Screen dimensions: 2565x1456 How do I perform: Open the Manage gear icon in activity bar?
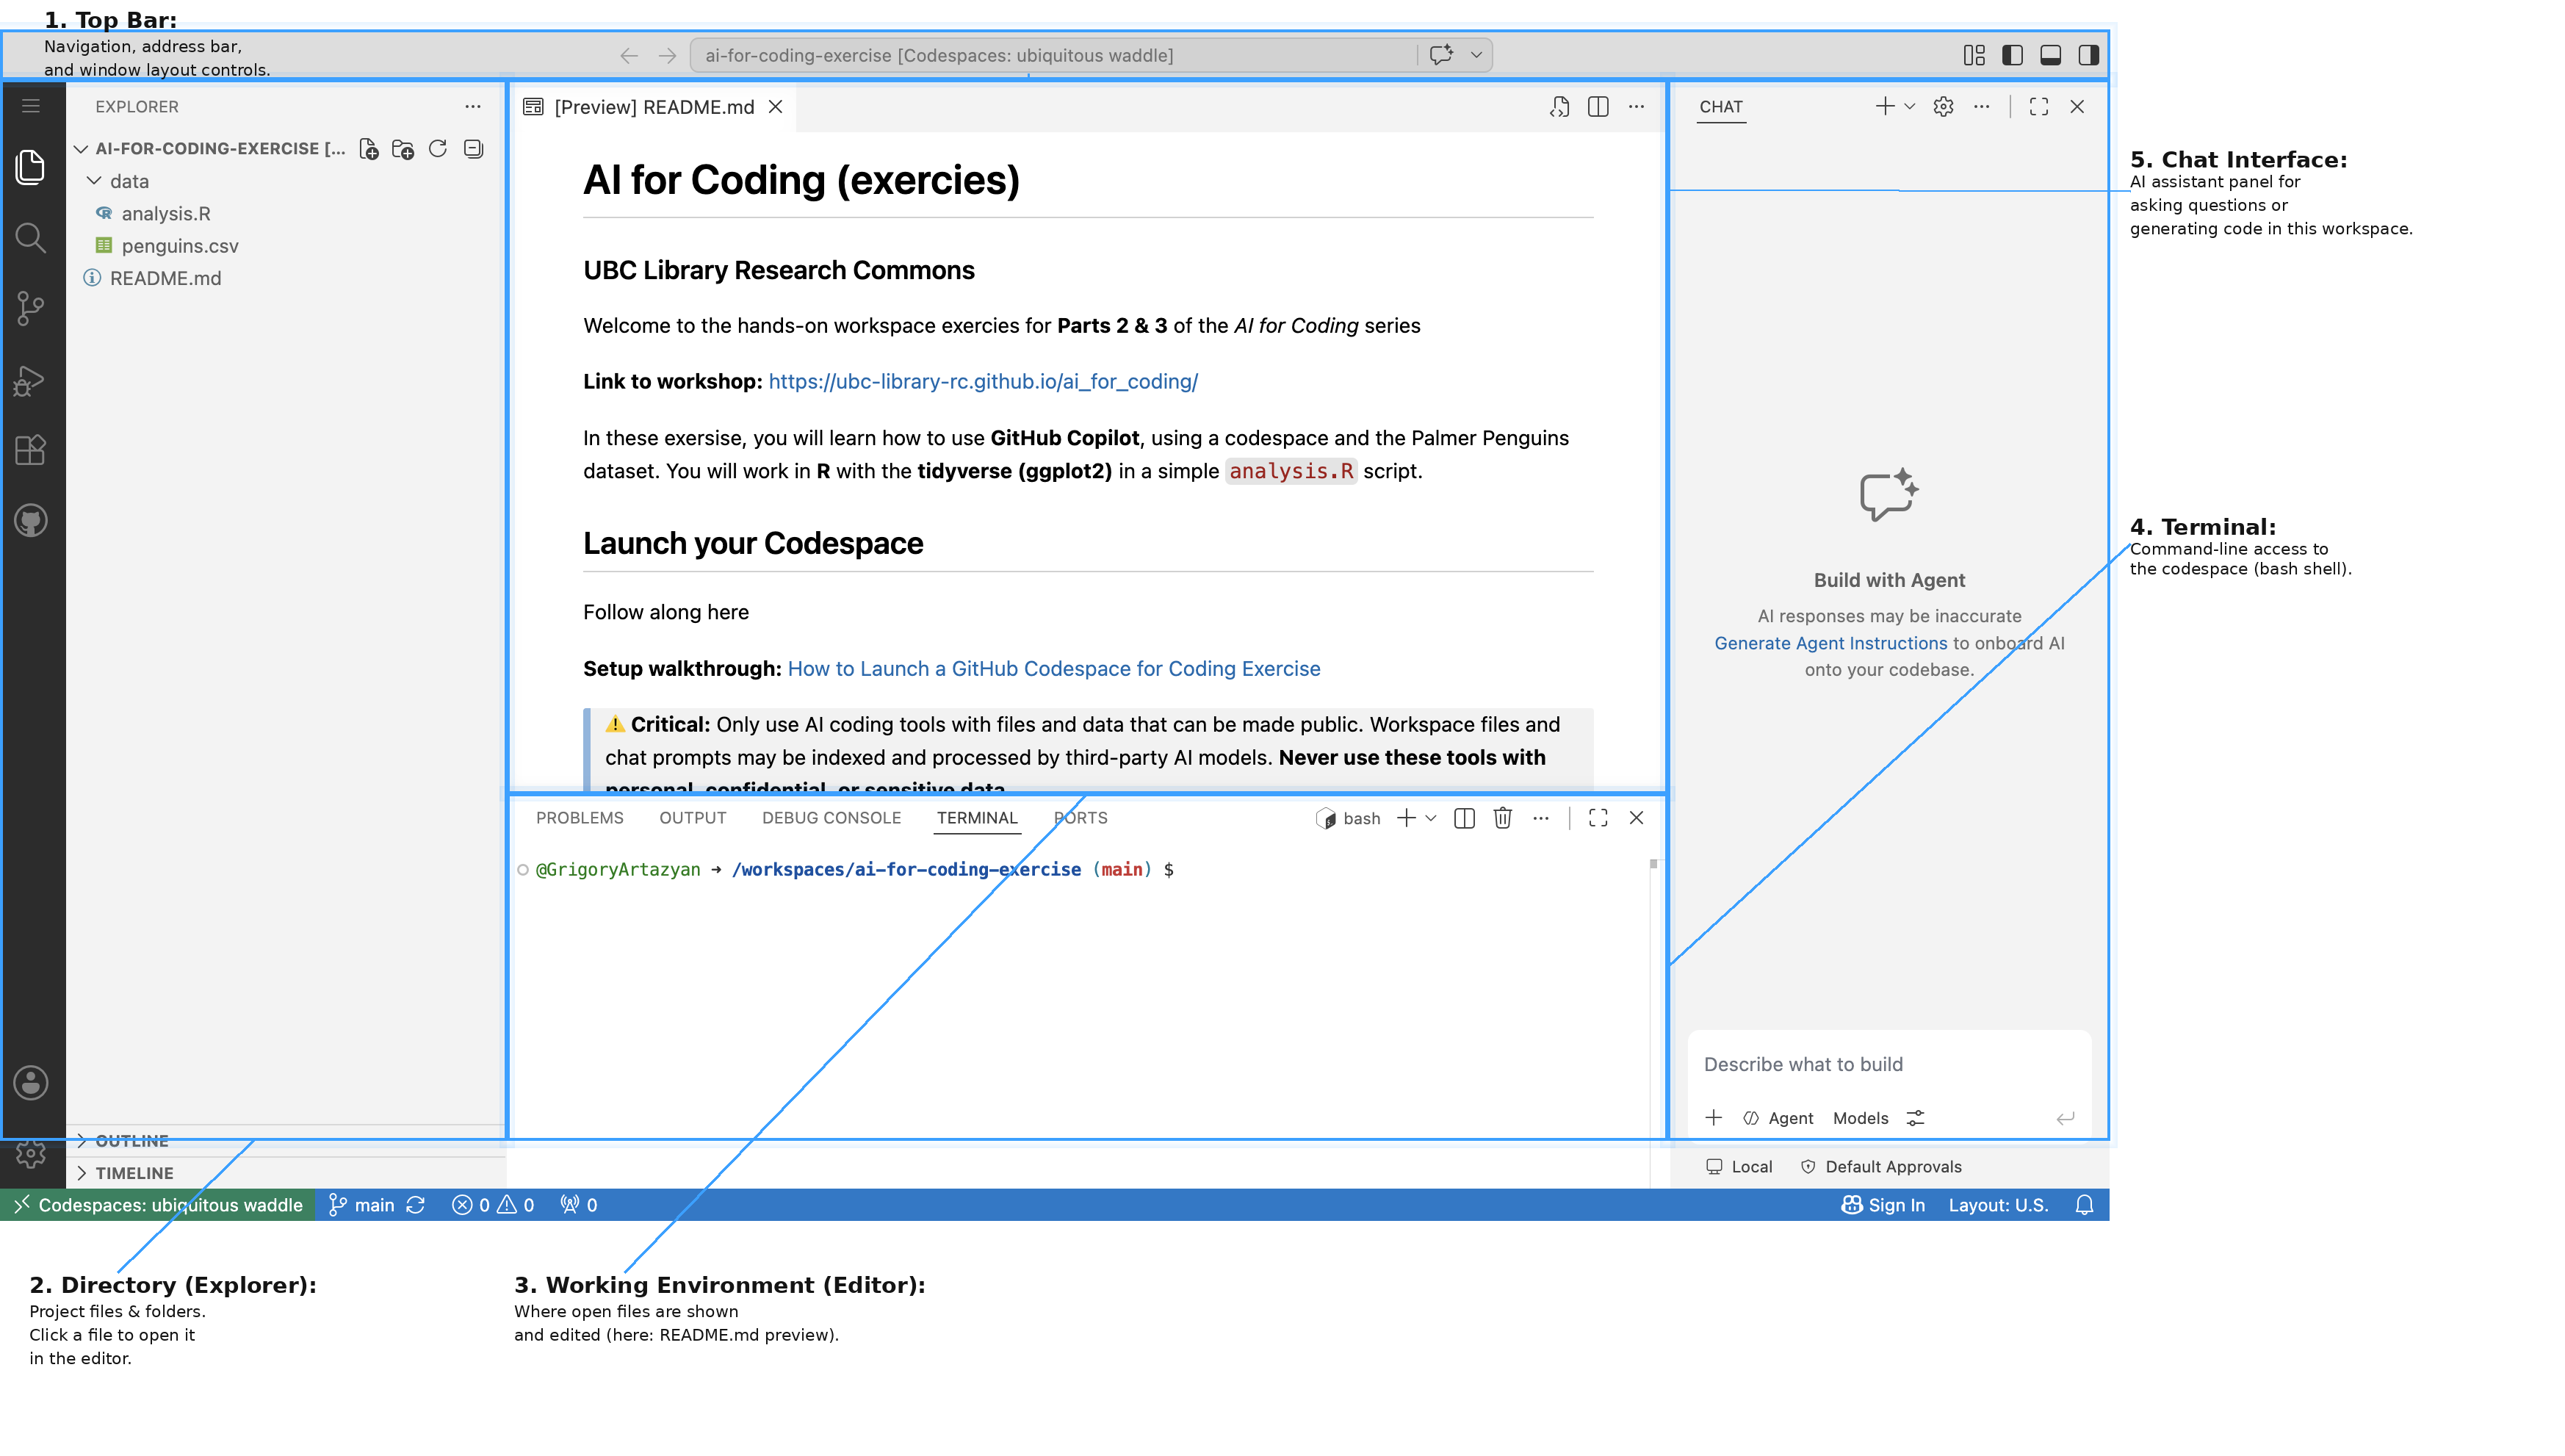(x=31, y=1154)
